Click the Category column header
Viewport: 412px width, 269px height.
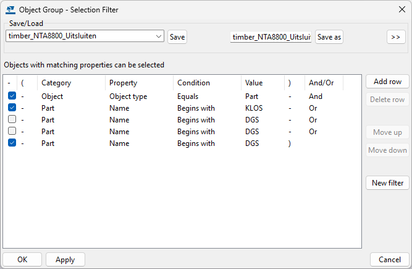pyautogui.click(x=56, y=83)
